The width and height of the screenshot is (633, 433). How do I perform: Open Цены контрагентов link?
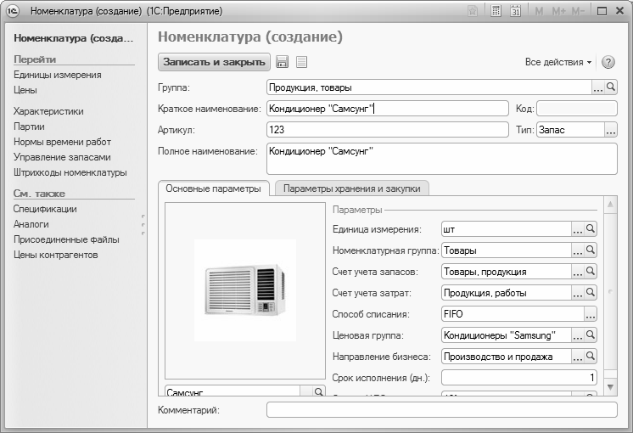coord(56,255)
